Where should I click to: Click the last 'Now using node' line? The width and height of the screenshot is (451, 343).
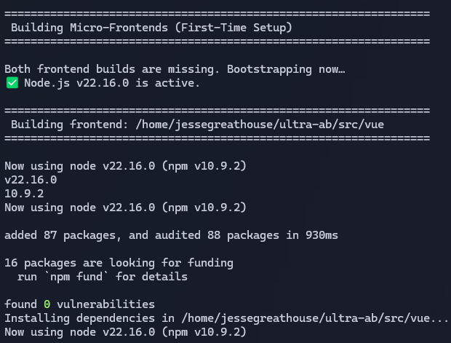click(x=125, y=332)
